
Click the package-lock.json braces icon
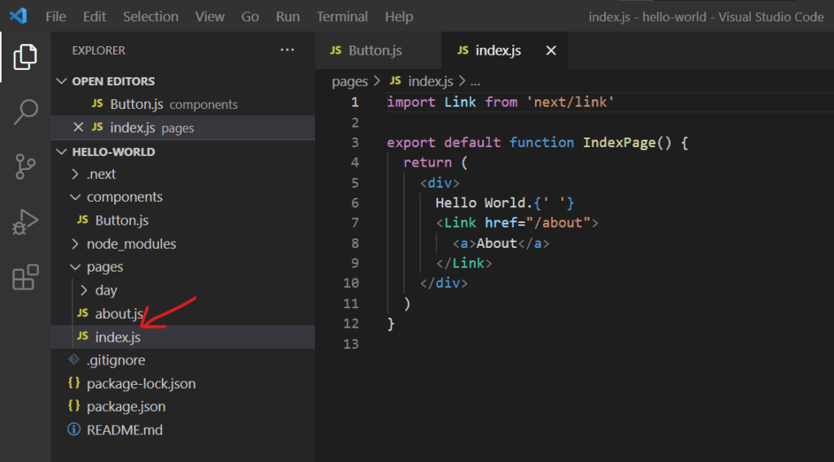(74, 383)
